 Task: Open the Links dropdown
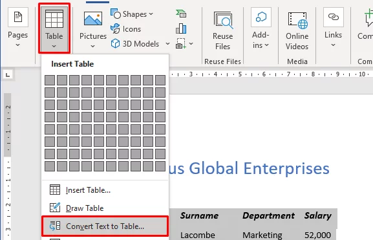point(334,28)
